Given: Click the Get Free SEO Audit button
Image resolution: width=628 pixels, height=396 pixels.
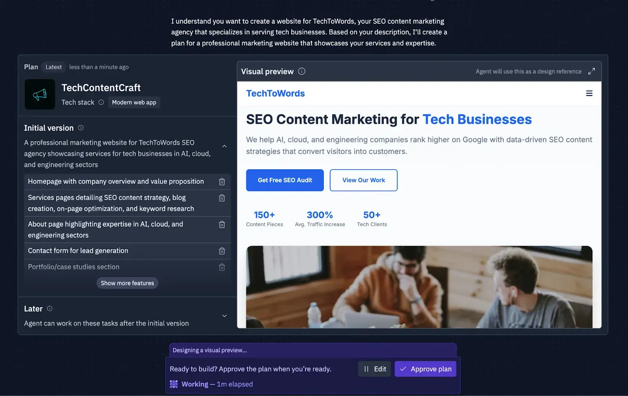Looking at the screenshot, I should coord(285,180).
